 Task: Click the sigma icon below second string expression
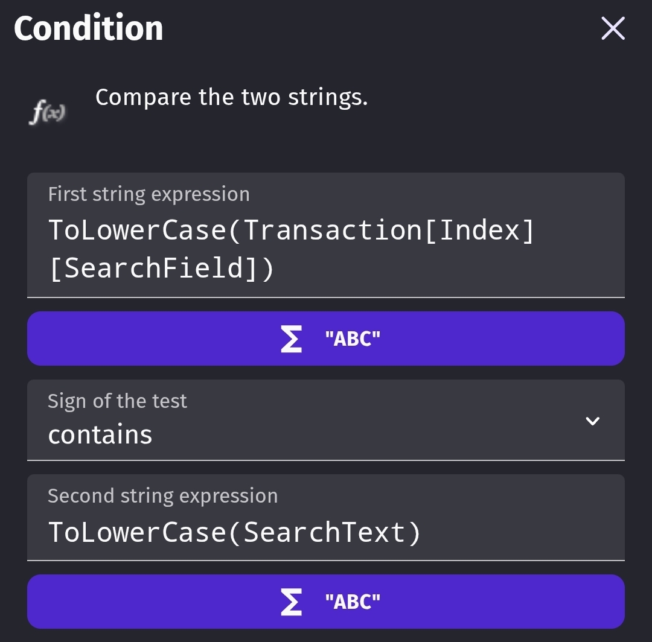click(x=292, y=602)
